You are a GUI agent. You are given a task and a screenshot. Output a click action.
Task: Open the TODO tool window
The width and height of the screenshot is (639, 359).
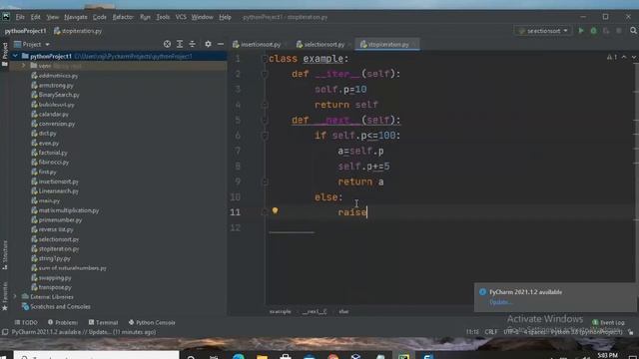pyautogui.click(x=26, y=322)
